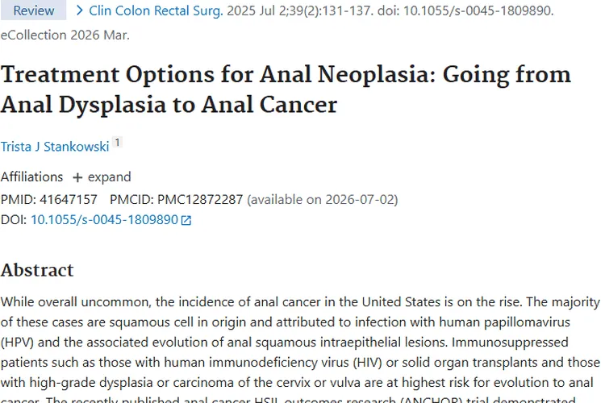Expand the author affiliations list

(x=109, y=177)
